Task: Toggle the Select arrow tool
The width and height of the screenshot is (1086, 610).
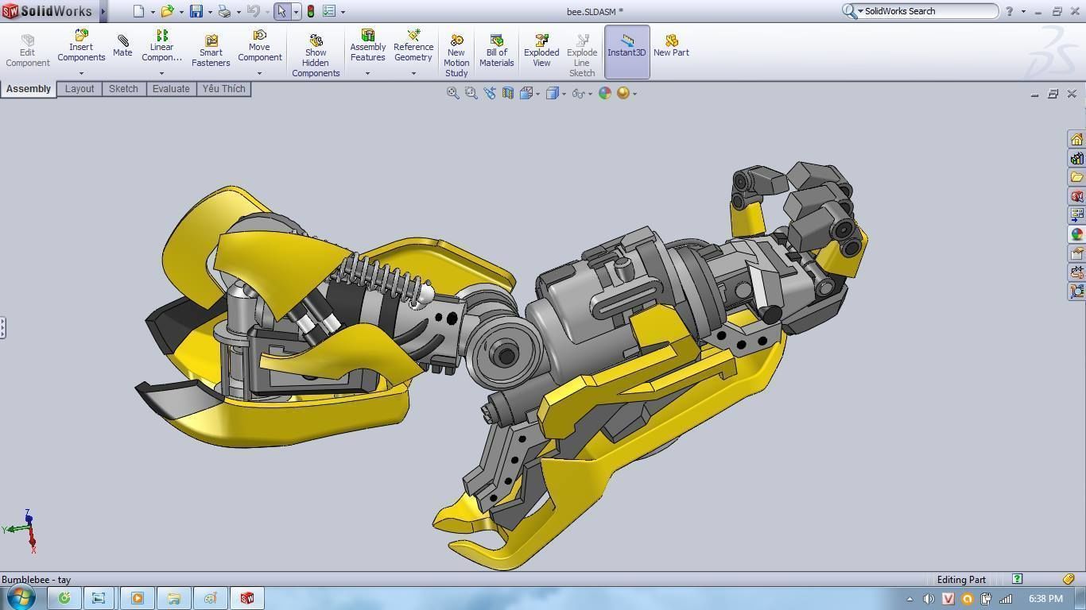Action: coord(281,11)
